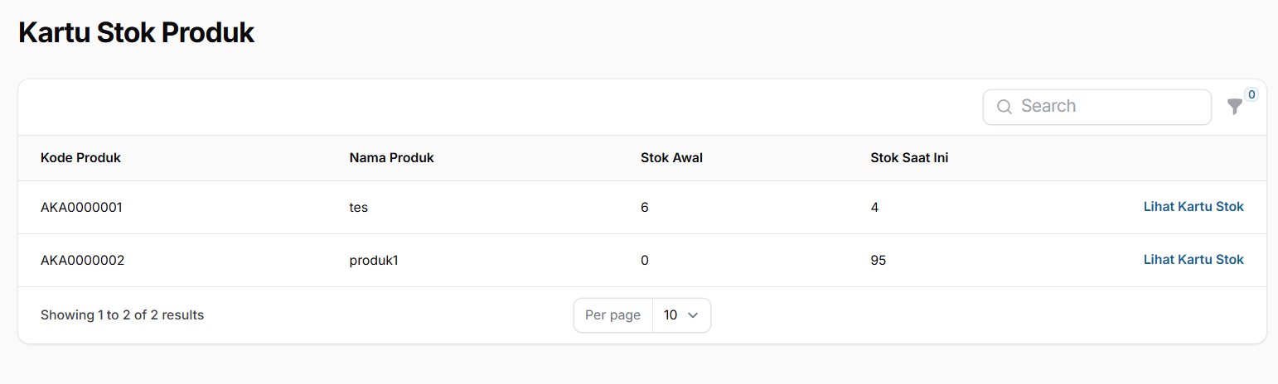Click the product name tes
1278x384 pixels.
click(x=358, y=208)
